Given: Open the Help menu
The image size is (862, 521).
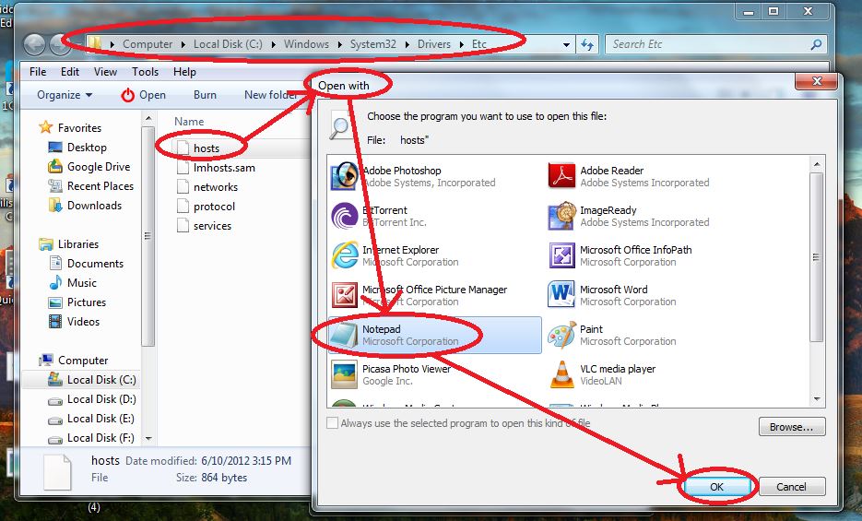Looking at the screenshot, I should [x=184, y=71].
